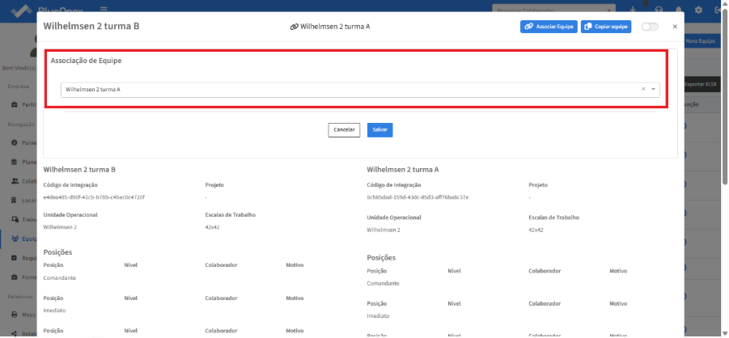729x338 pixels.
Task: Click the Associação de Equipe heading
Action: click(86, 61)
